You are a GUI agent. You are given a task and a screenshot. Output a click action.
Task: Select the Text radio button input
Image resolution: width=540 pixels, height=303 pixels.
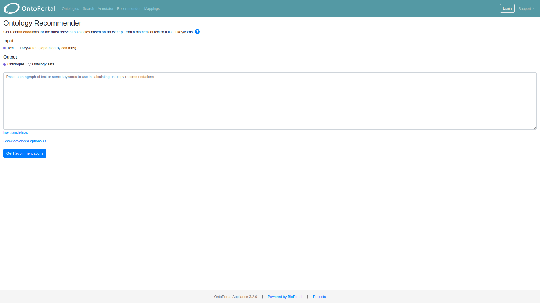pos(5,48)
